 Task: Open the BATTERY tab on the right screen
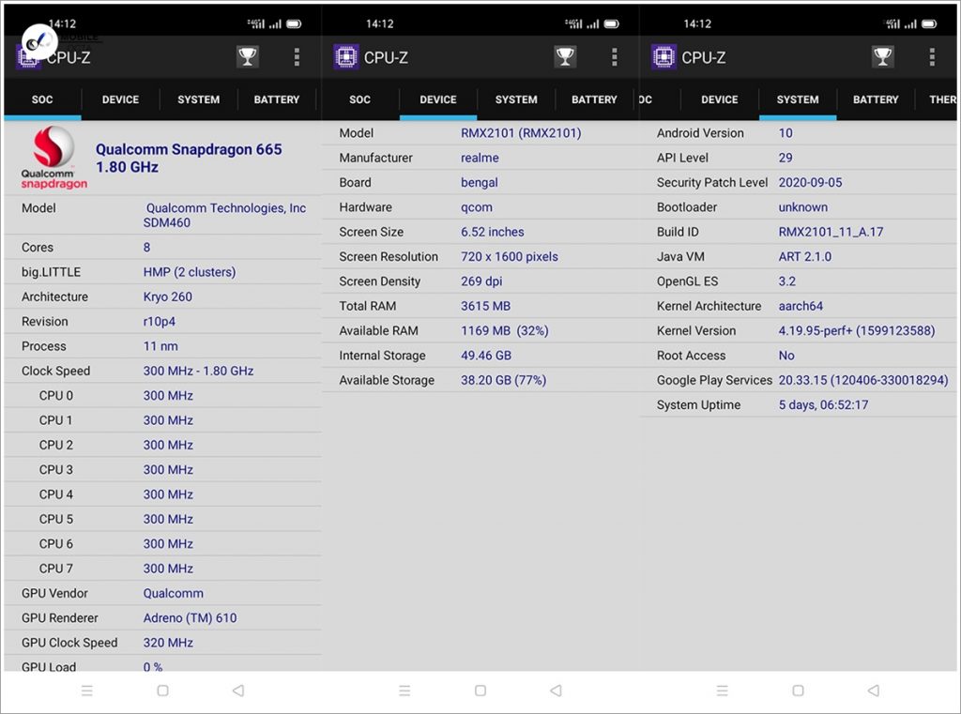(x=876, y=99)
